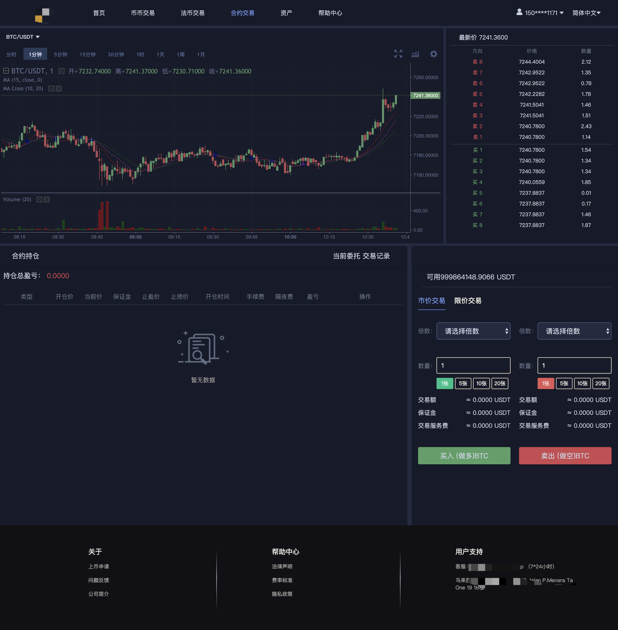Open the 隐私政策 footer link

pyautogui.click(x=282, y=594)
